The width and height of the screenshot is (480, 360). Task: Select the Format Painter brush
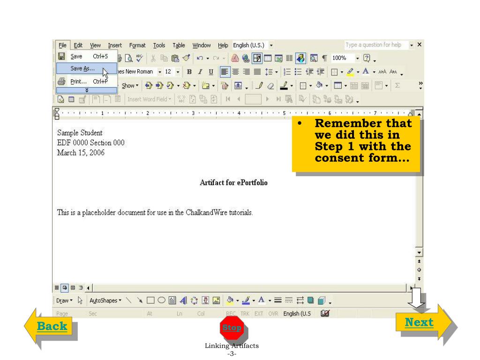tap(186, 58)
